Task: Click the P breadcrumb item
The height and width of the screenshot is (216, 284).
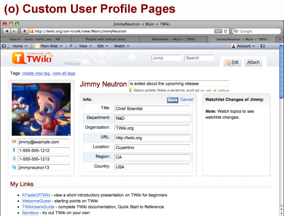Action: pos(71,46)
